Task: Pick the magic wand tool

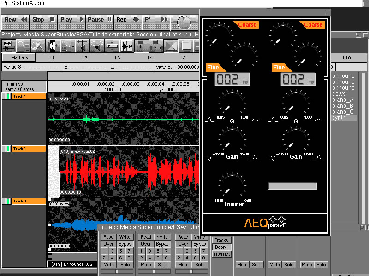Action: click(38, 46)
